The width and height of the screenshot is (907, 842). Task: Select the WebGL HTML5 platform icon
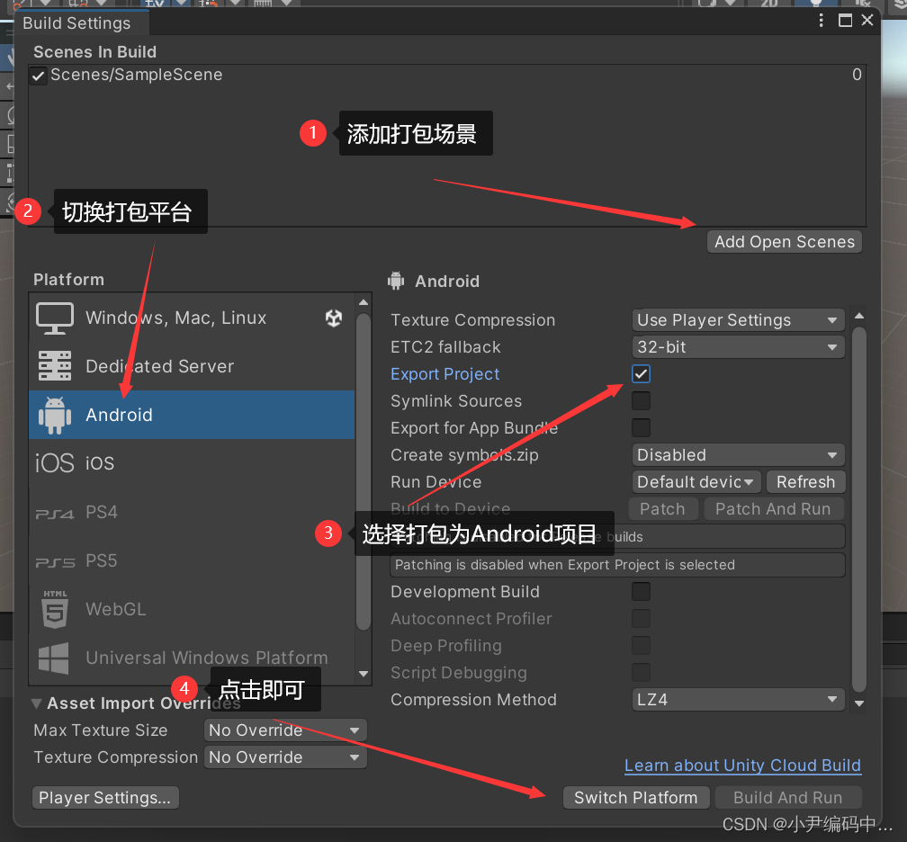tap(55, 609)
